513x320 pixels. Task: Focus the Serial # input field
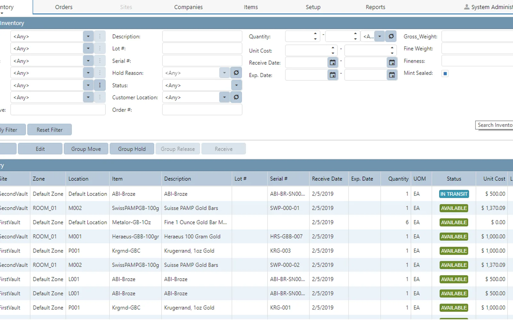click(202, 61)
